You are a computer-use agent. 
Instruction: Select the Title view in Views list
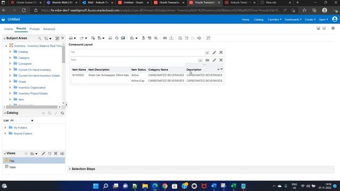pos(34,160)
